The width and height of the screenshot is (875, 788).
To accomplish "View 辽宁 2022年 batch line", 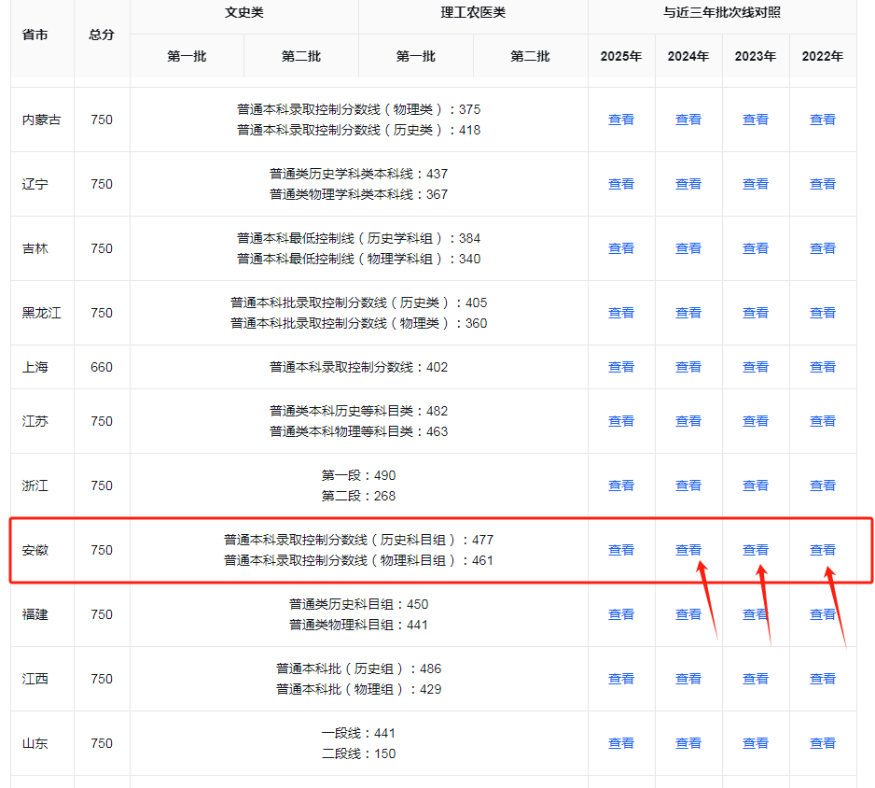I will click(823, 184).
